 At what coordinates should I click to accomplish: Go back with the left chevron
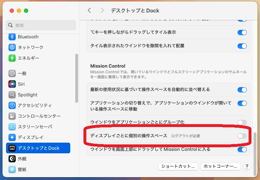pos(89,10)
